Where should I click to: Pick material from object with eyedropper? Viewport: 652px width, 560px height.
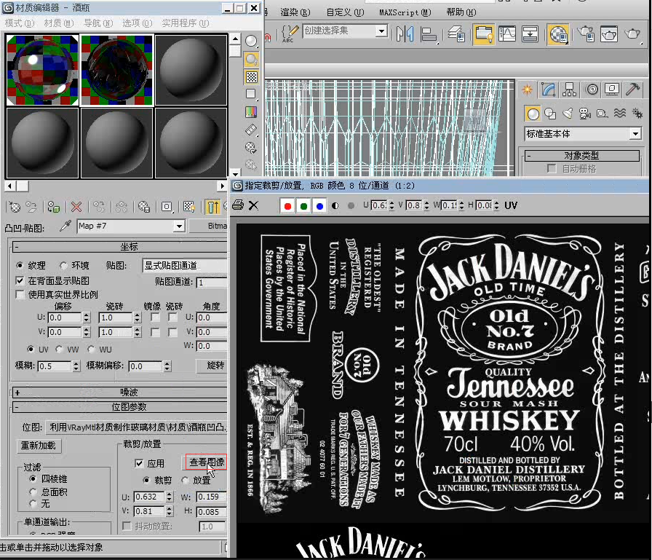pyautogui.click(x=65, y=226)
